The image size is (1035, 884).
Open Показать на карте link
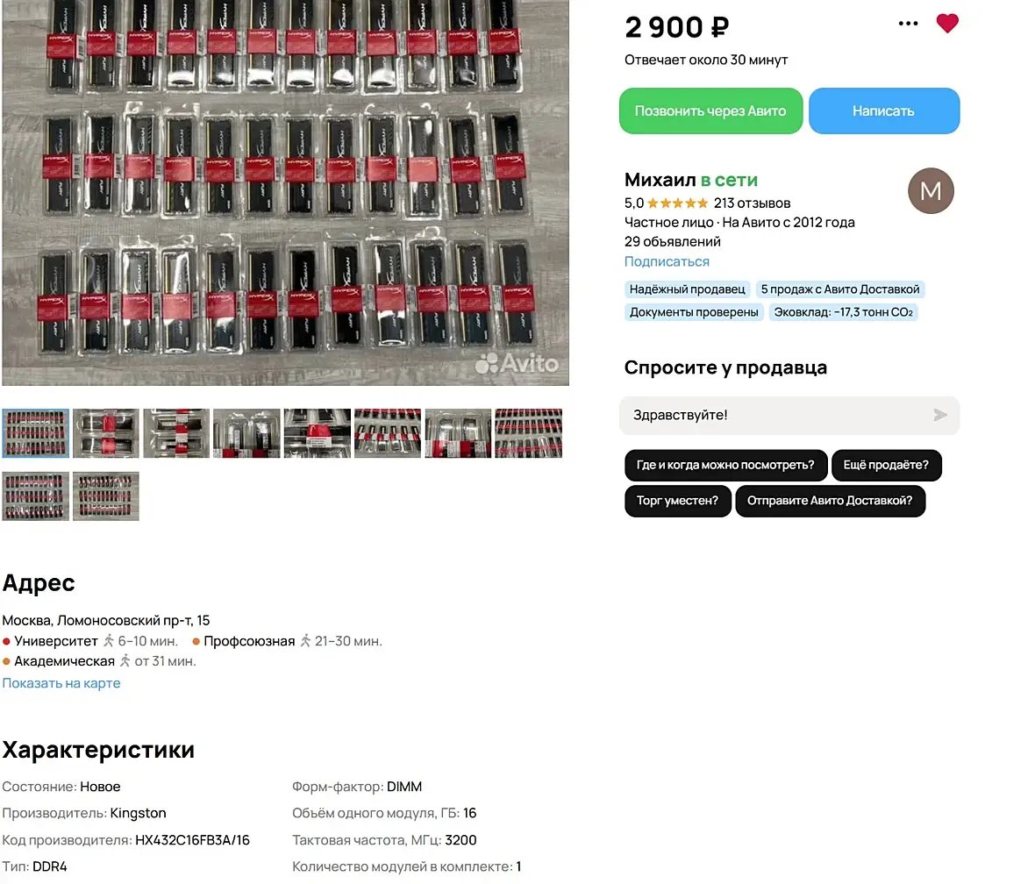point(61,683)
